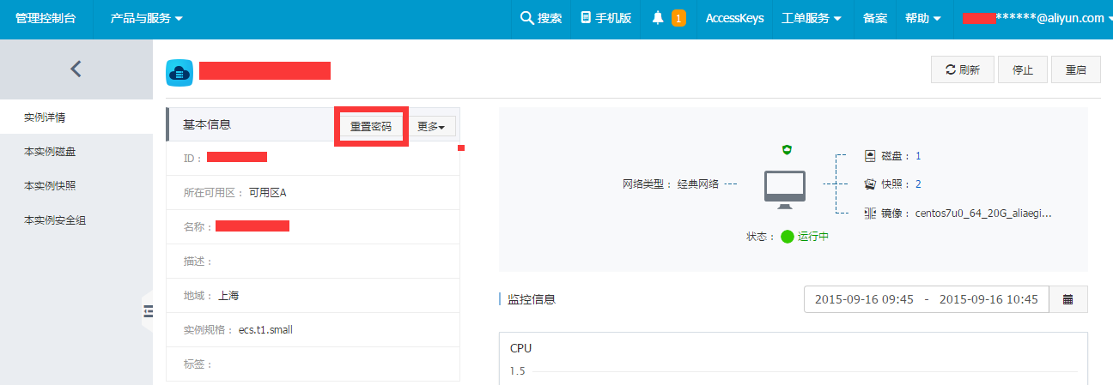Click the 重启 restart button
This screenshot has width=1113, height=385.
(x=1075, y=70)
